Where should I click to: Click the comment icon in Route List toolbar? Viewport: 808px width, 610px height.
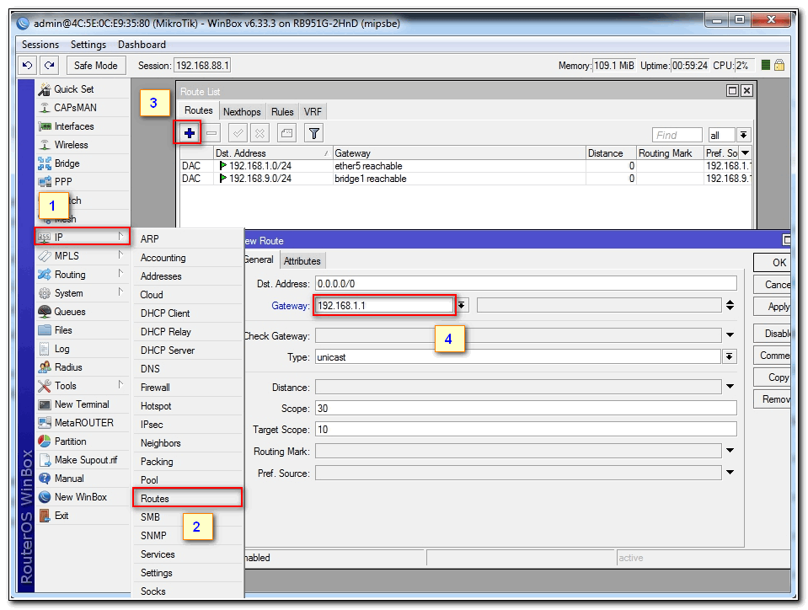click(x=286, y=133)
